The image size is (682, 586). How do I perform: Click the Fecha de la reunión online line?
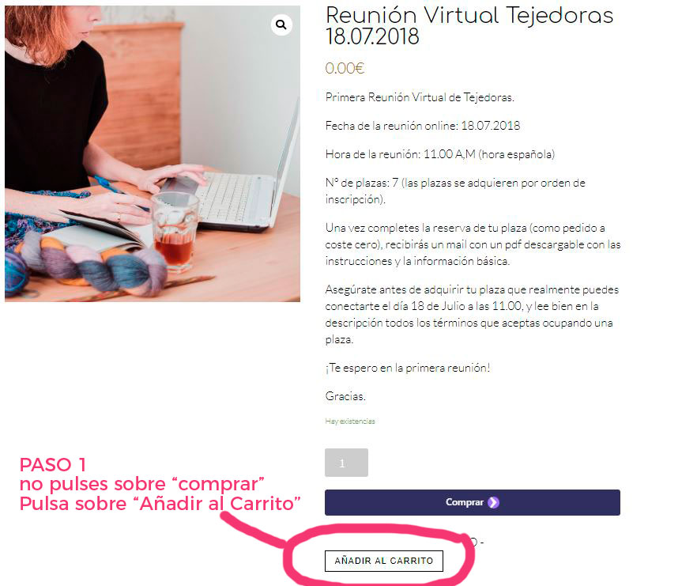[422, 126]
